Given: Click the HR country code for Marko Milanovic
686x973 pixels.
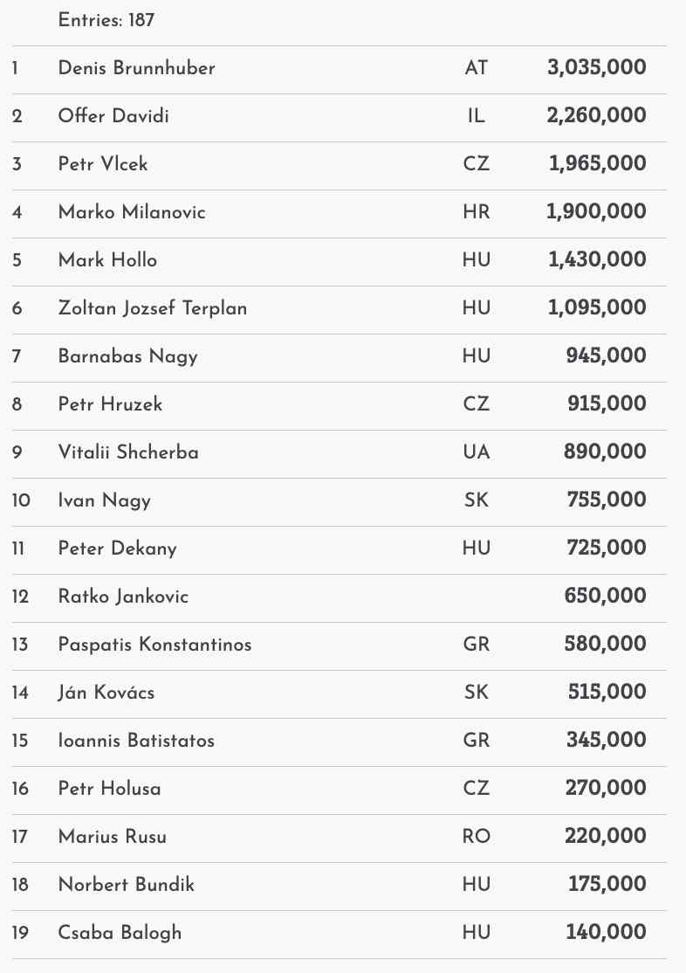Looking at the screenshot, I should click(x=477, y=212).
